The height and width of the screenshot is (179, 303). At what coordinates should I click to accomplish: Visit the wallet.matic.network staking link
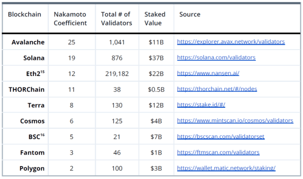click(226, 168)
